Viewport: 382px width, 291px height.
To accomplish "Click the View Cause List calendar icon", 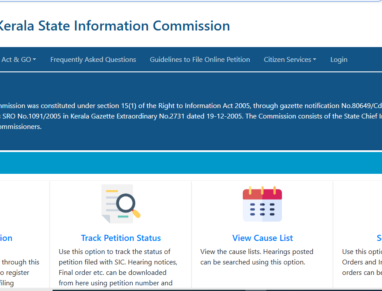I will 262,204.
